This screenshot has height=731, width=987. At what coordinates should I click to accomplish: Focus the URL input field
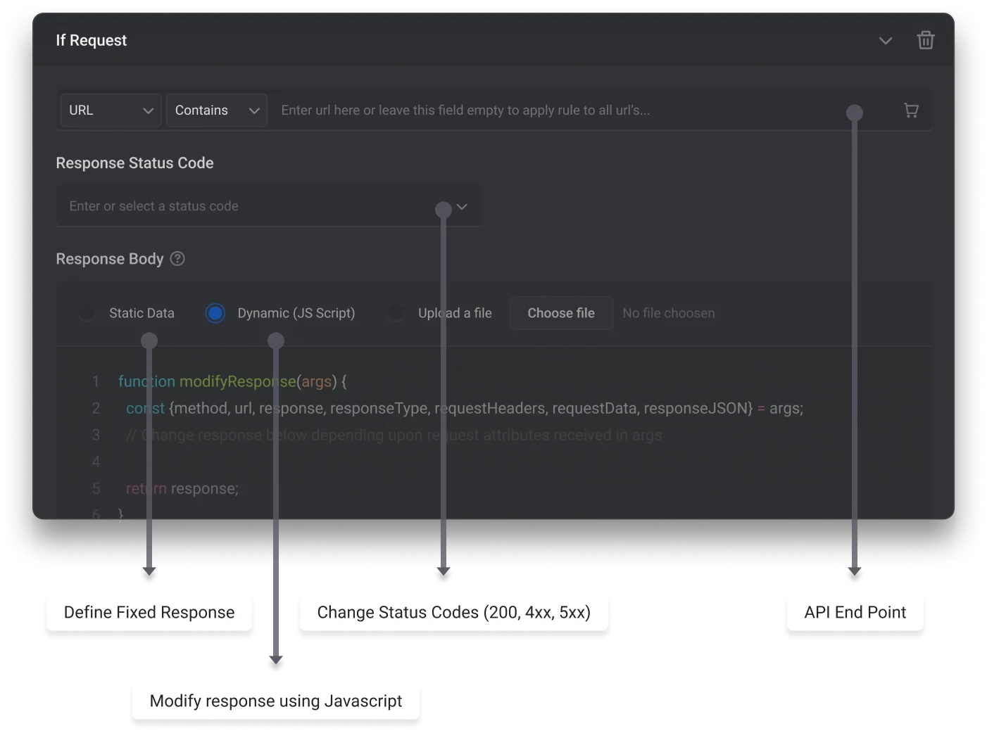click(x=584, y=110)
